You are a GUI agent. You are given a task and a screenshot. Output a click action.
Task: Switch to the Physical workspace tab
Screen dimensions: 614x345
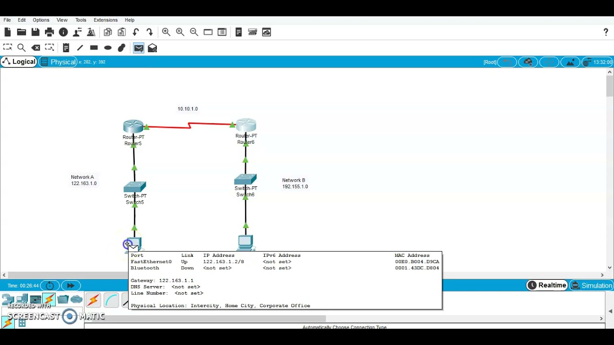[58, 62]
